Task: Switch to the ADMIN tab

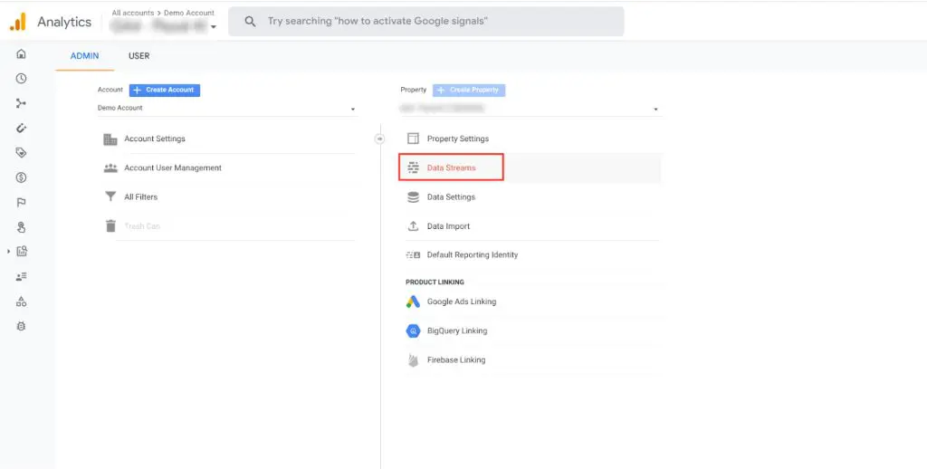Action: click(84, 56)
